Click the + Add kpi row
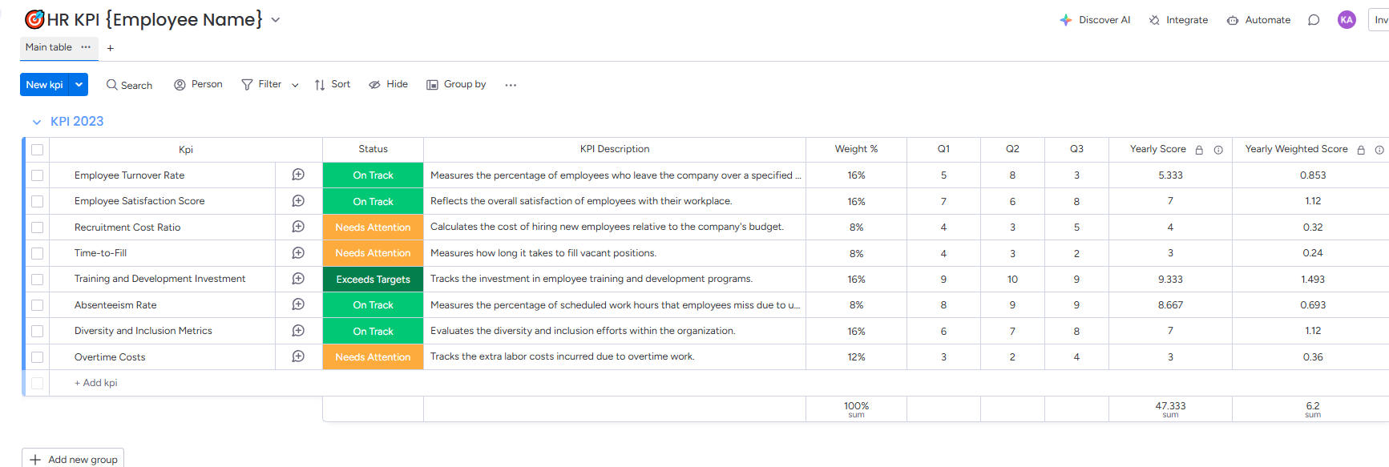This screenshot has height=467, width=1389. [x=95, y=383]
